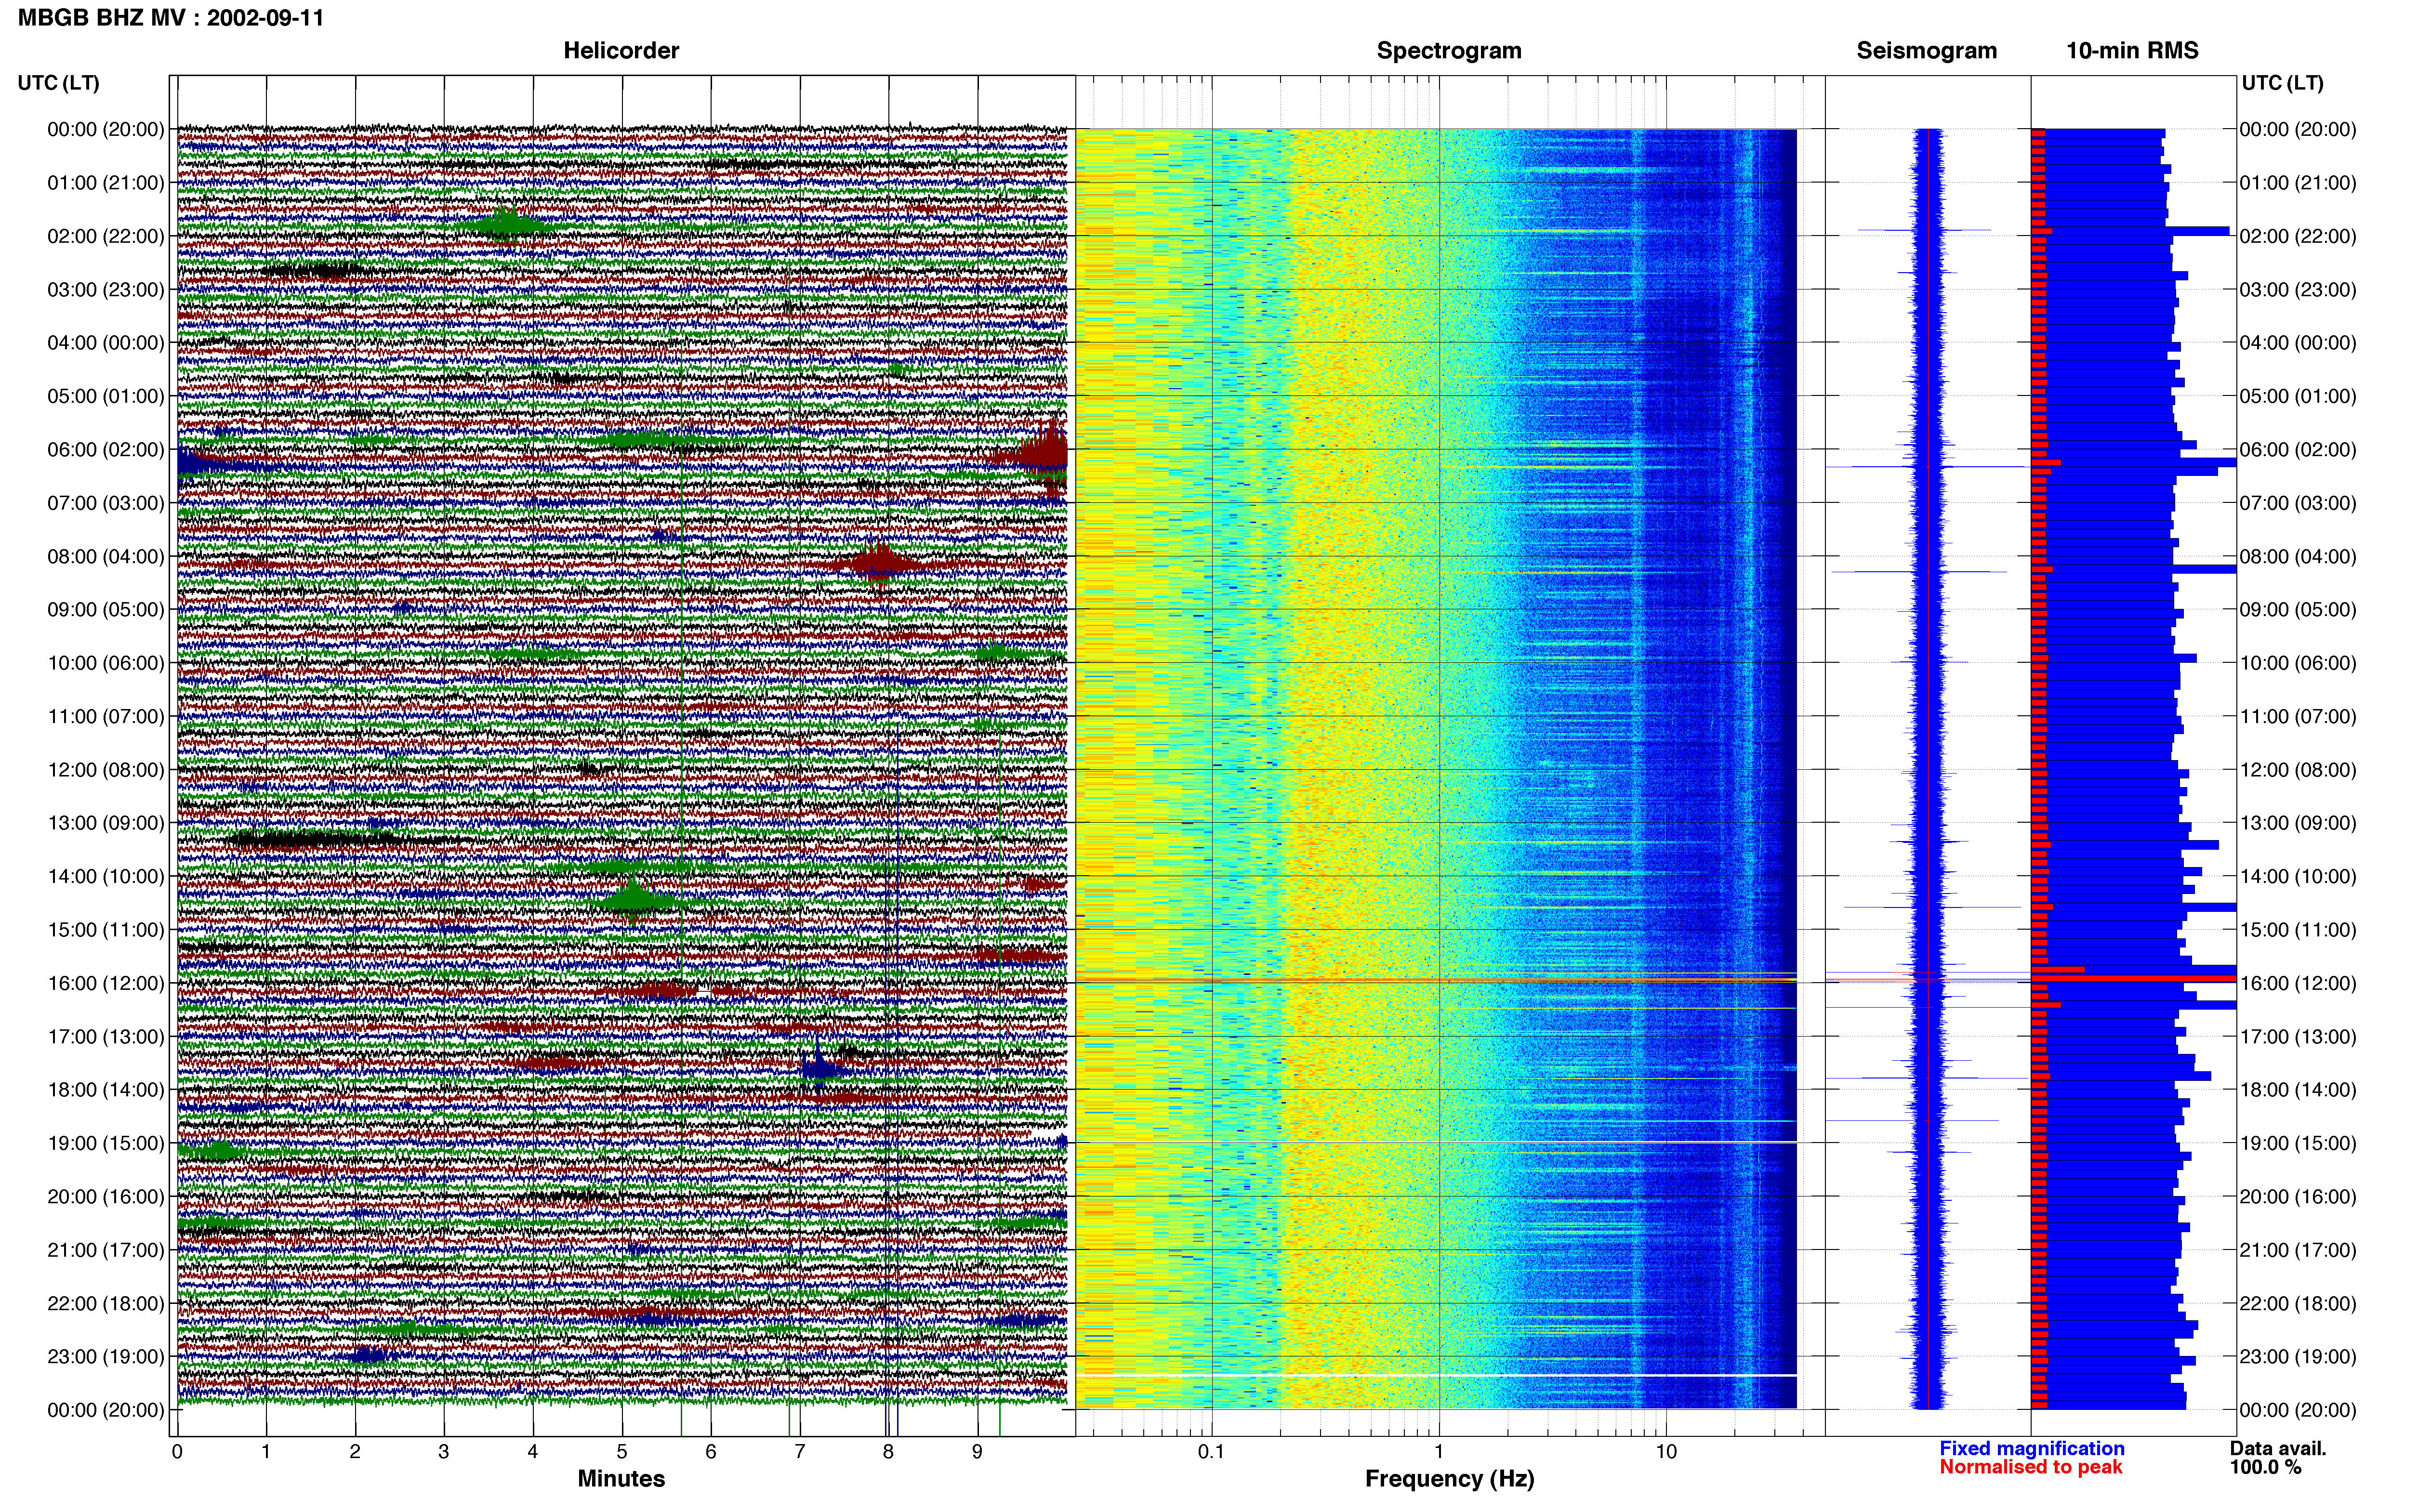Image resolution: width=2418 pixels, height=1512 pixels.
Task: Click minute tick '5' under the helicorder
Action: pos(622,1452)
